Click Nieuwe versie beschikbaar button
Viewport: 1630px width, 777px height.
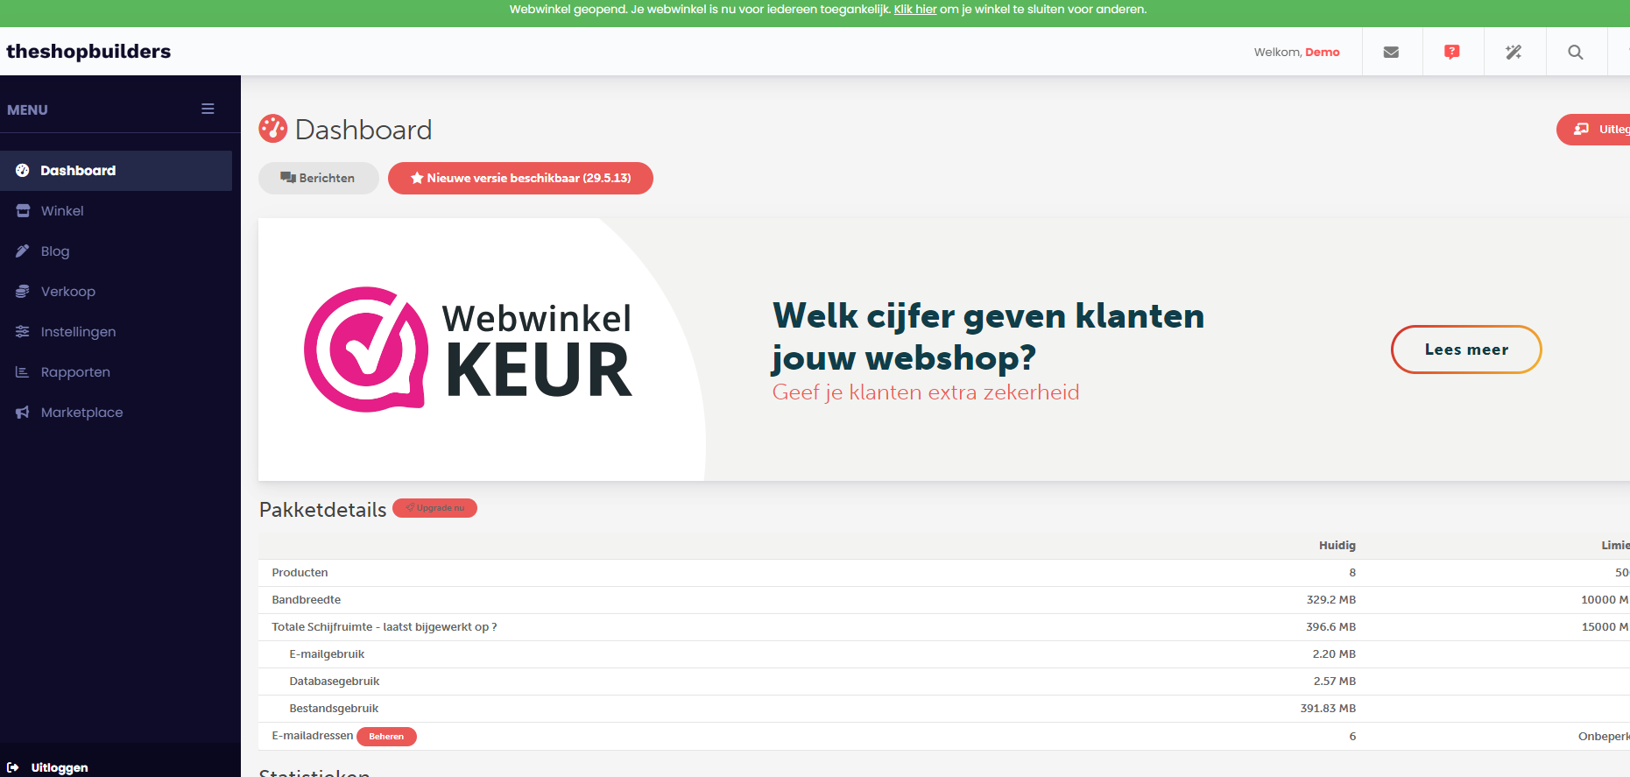(520, 178)
